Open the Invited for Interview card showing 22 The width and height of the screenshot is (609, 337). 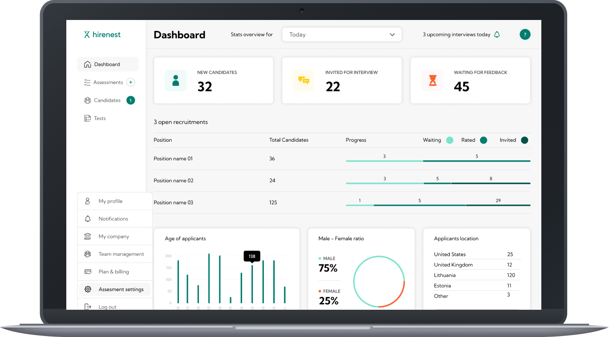342,80
